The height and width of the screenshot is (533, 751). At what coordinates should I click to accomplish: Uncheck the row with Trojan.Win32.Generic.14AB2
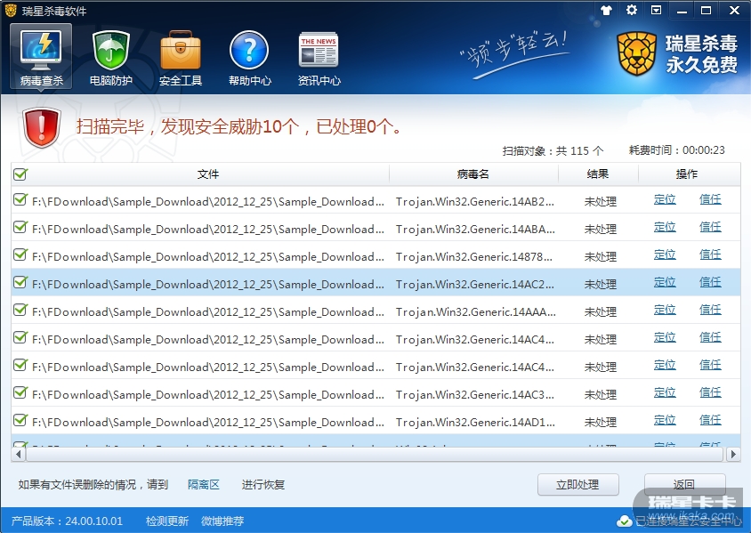pyautogui.click(x=20, y=199)
